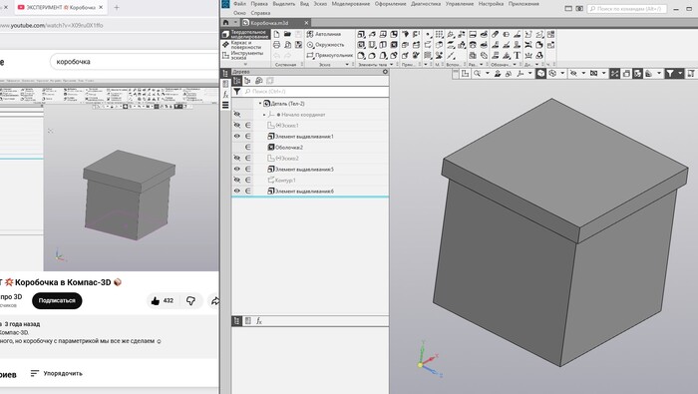Image resolution: width=698 pixels, height=394 pixels.
Task: Open the Диагностика menu
Action: tap(426, 4)
